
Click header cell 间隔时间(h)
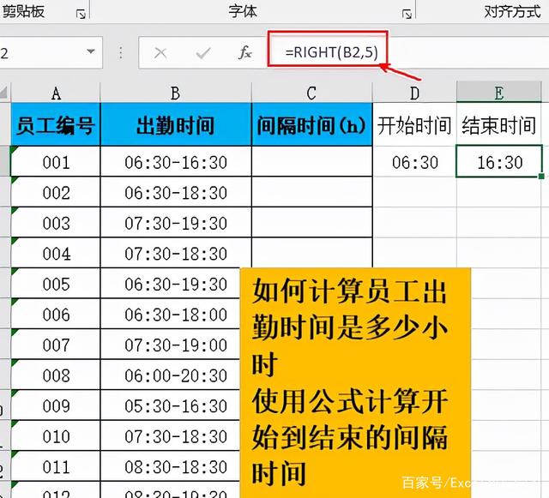coord(311,124)
